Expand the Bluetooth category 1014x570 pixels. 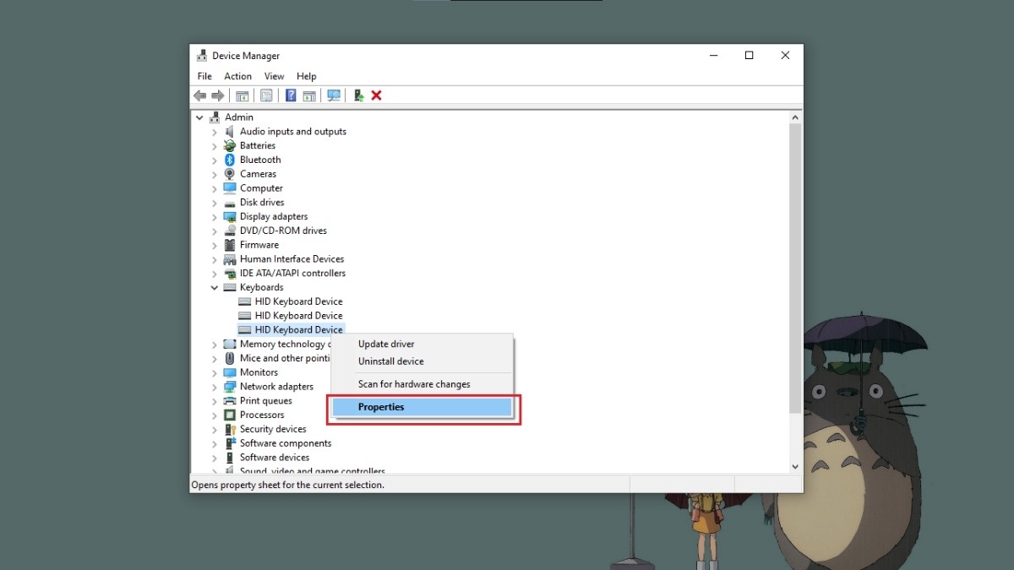(x=215, y=160)
